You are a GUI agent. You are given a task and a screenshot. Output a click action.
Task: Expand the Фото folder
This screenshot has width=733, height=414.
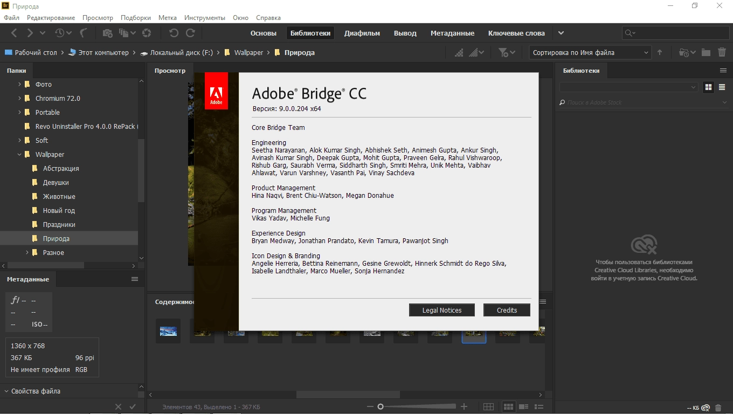pos(19,84)
